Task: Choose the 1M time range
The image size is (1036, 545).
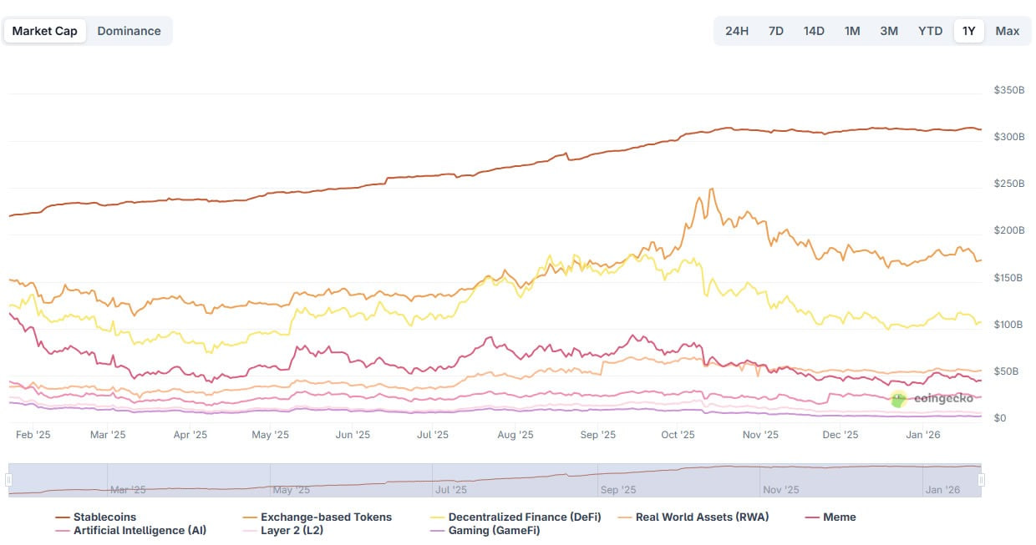Action: (852, 30)
